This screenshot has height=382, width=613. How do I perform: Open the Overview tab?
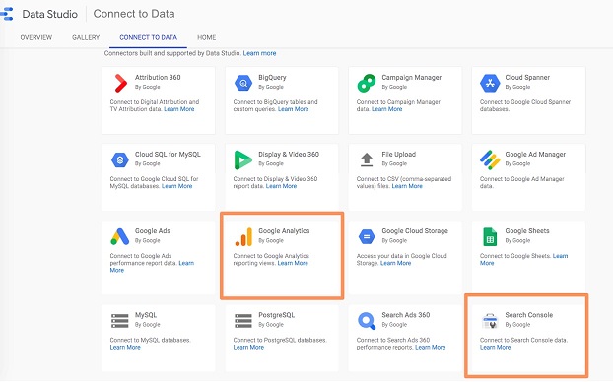(35, 37)
